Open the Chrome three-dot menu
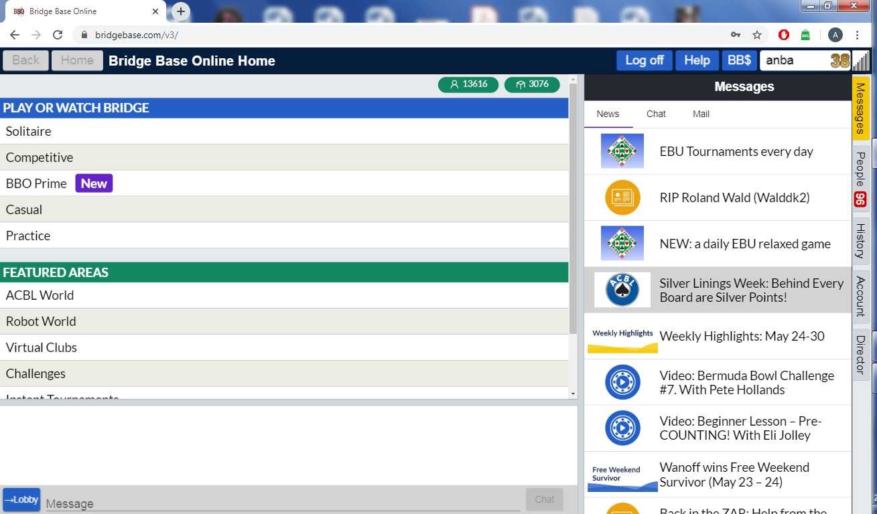This screenshot has width=877, height=514. [858, 35]
